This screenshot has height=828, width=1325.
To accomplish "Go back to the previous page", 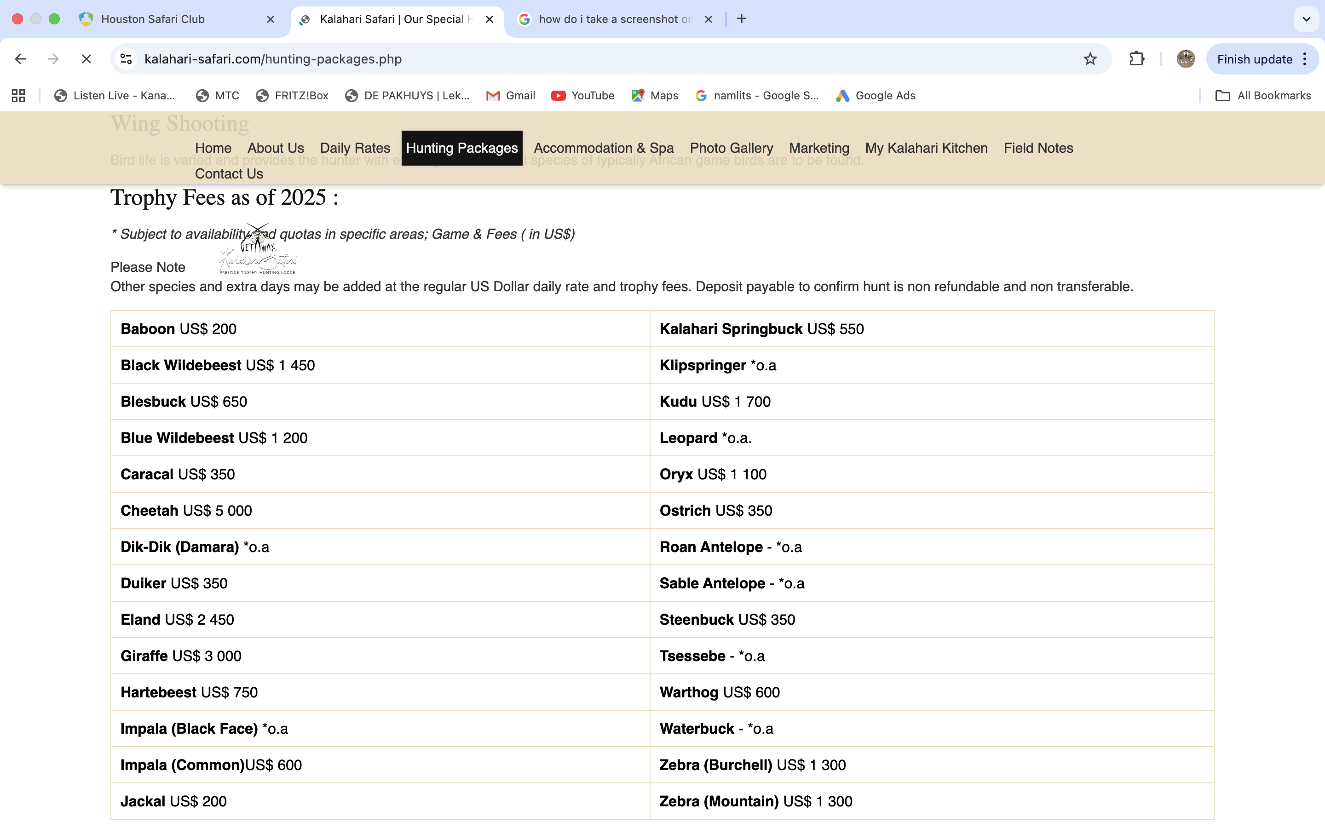I will pos(20,59).
